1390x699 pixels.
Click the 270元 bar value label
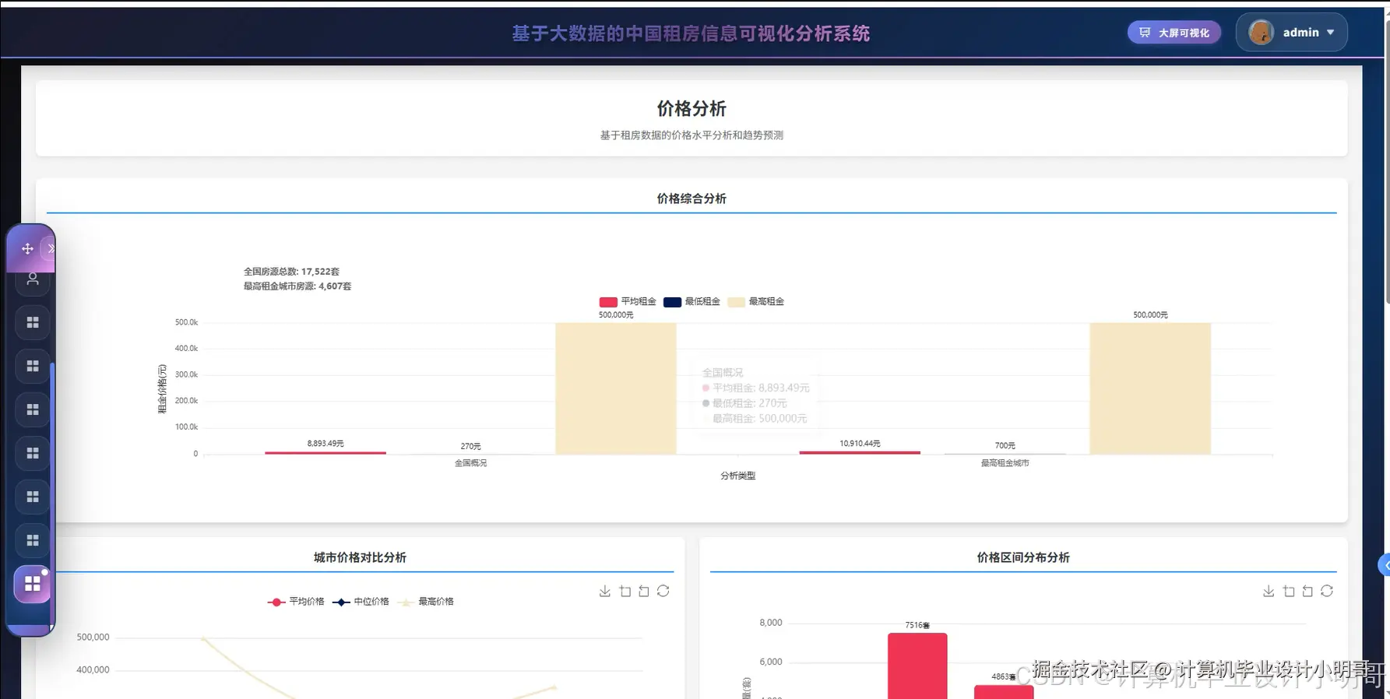pos(471,447)
